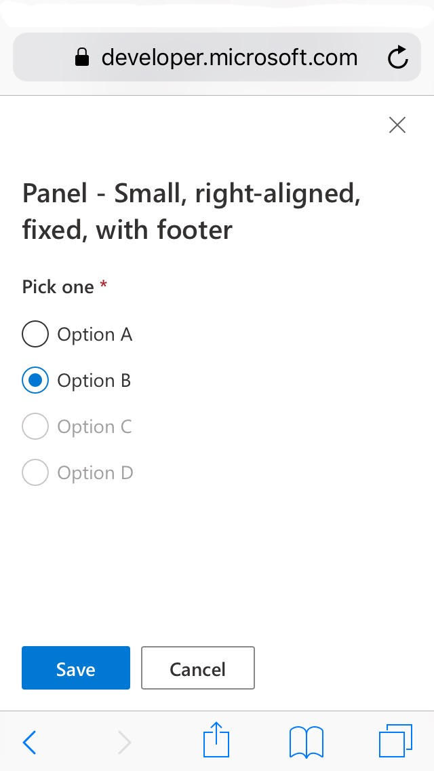Tap the disabled Option C radio button
Viewport: 434px width, 771px height.
click(x=35, y=426)
